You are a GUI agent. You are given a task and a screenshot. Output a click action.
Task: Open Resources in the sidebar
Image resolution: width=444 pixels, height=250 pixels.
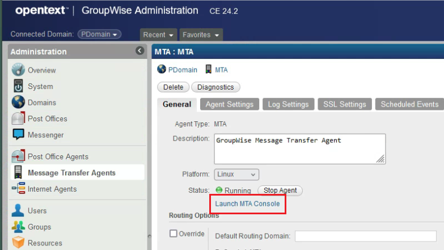45,243
